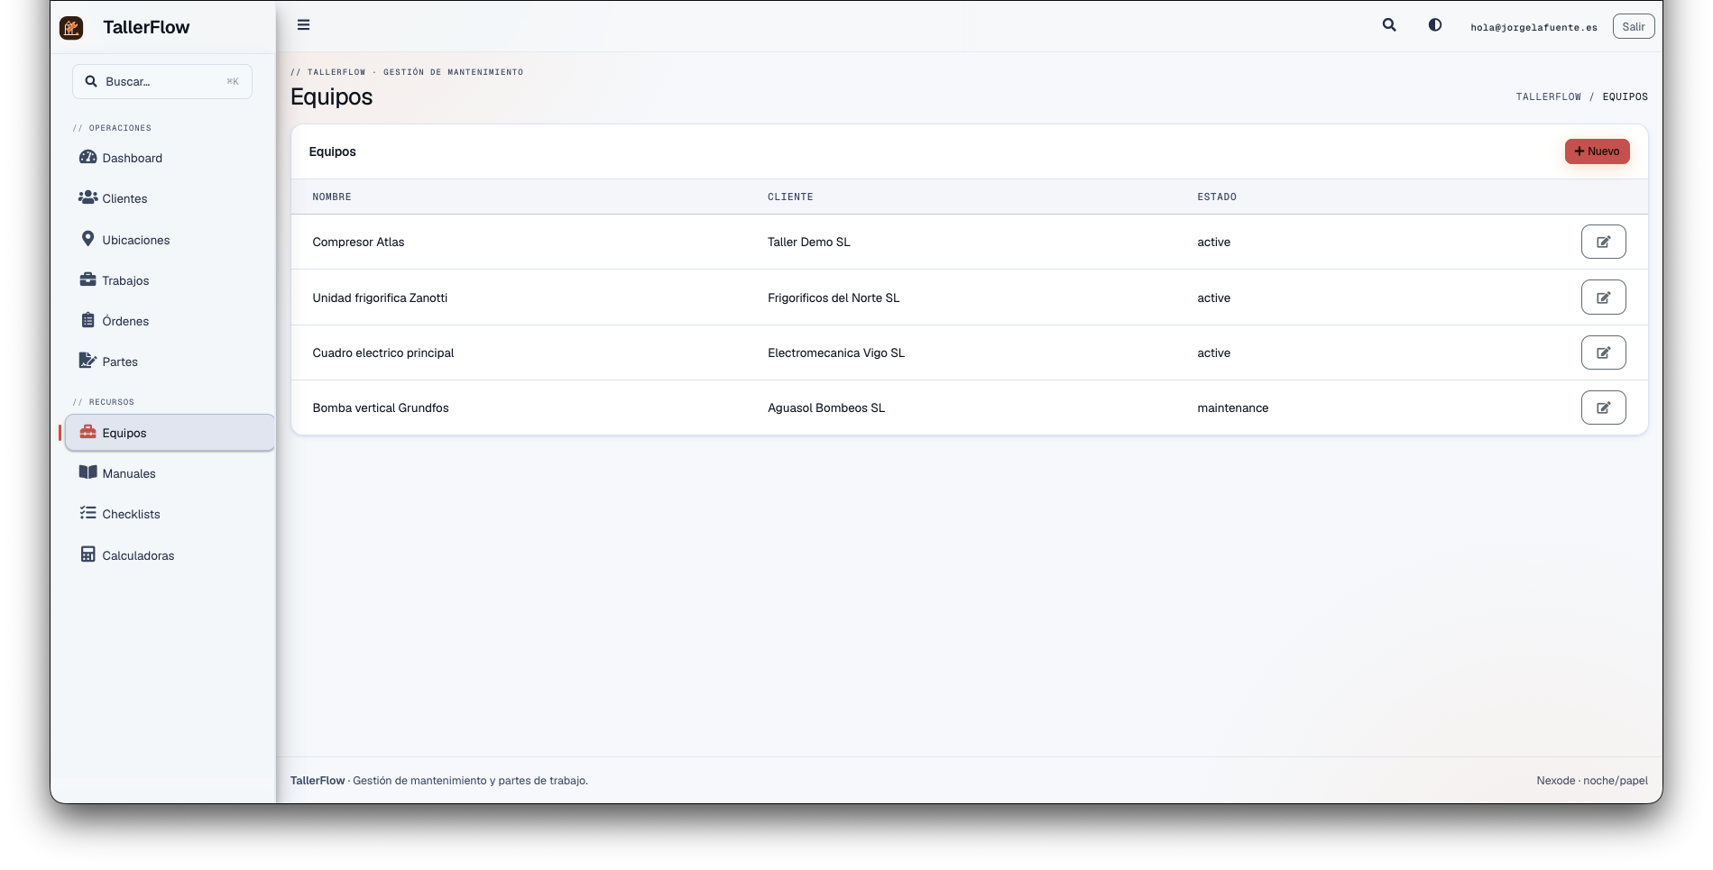
Task: Open the Dashboard gauge icon
Action: 88,157
